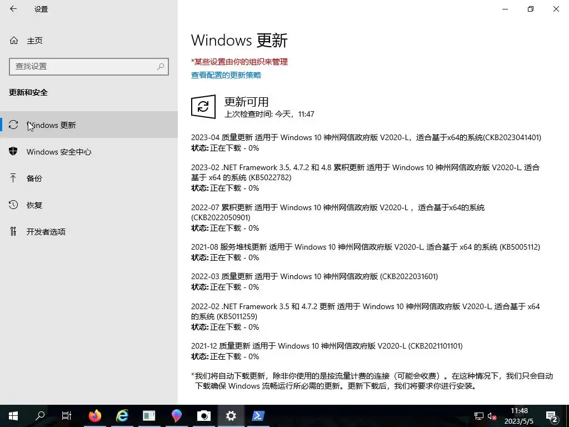569x427 pixels.
Task: Click the large update refresh icon
Action: pyautogui.click(x=203, y=107)
